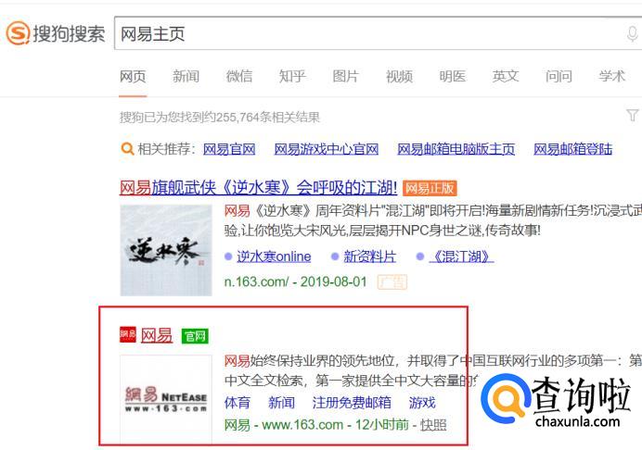Switch to the 视频 tab
Viewport: 642px width, 450px height.
click(x=399, y=77)
